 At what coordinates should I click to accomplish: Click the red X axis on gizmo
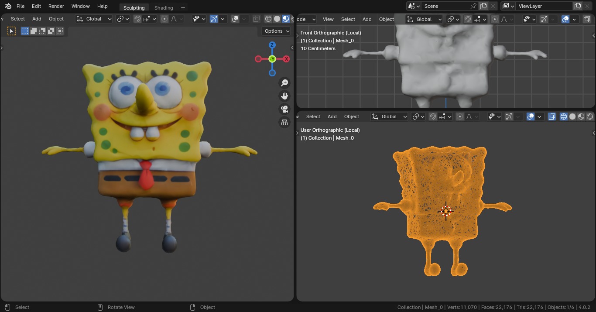tap(286, 59)
